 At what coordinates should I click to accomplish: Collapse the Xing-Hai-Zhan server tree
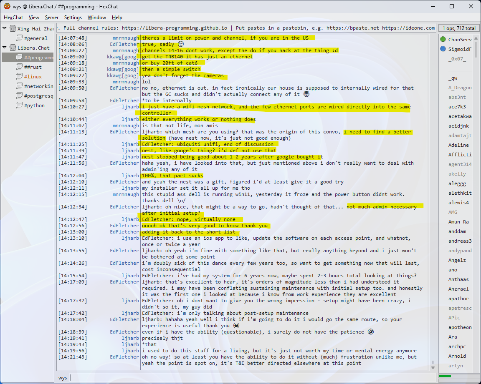[5, 29]
